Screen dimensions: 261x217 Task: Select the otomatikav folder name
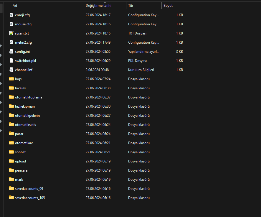24,143
